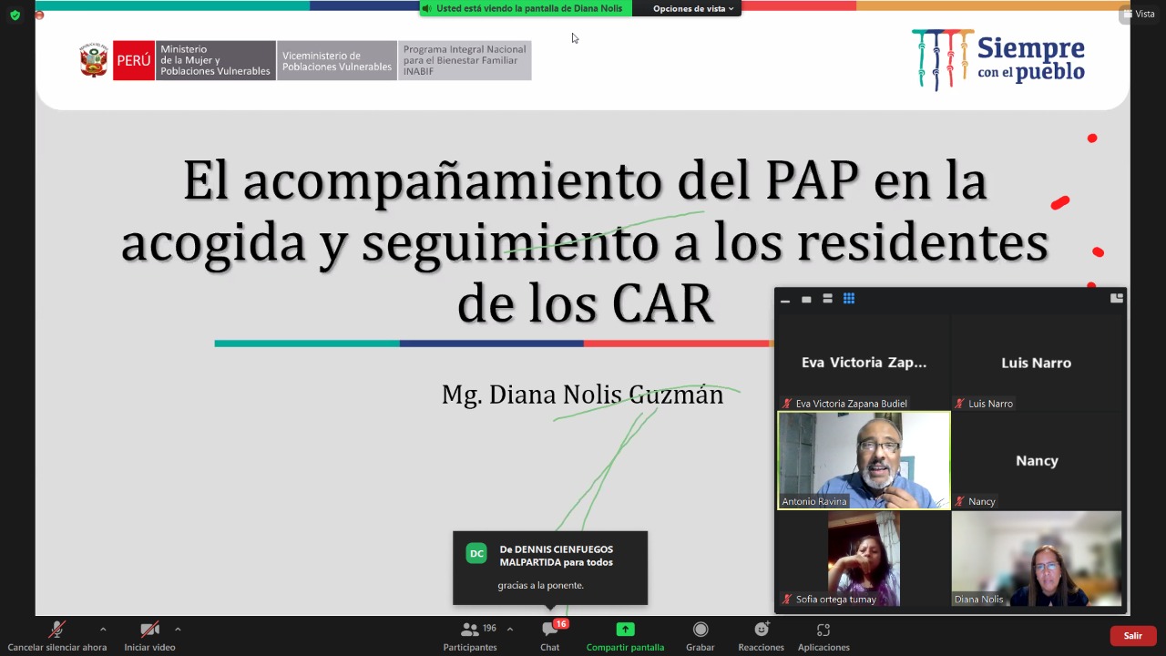
Task: Open the Participantes panel
Action: click(470, 635)
